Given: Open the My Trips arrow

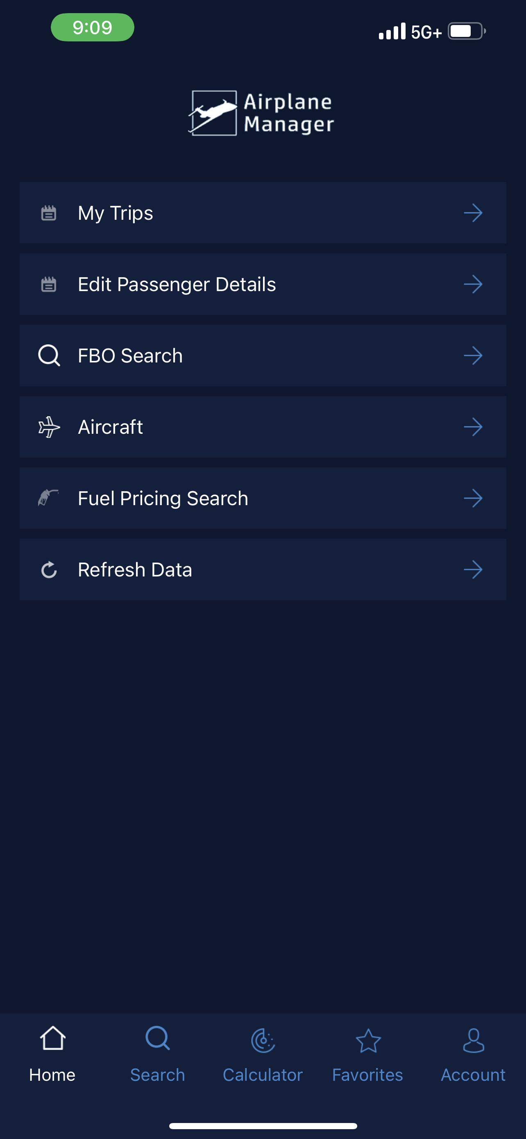Looking at the screenshot, I should 473,213.
